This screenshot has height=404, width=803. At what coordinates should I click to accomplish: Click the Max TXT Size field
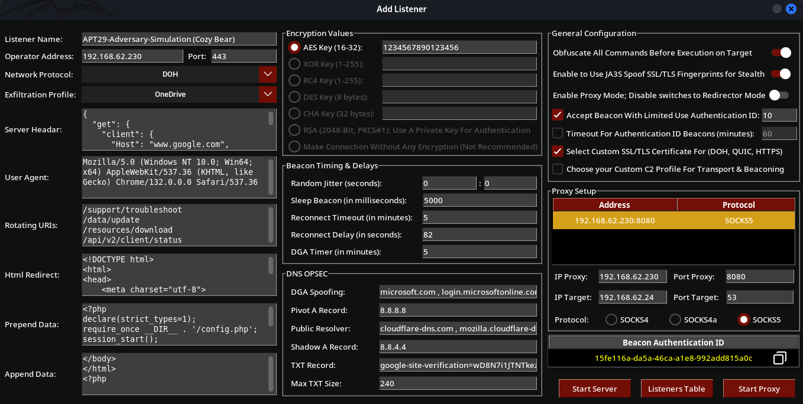point(458,383)
